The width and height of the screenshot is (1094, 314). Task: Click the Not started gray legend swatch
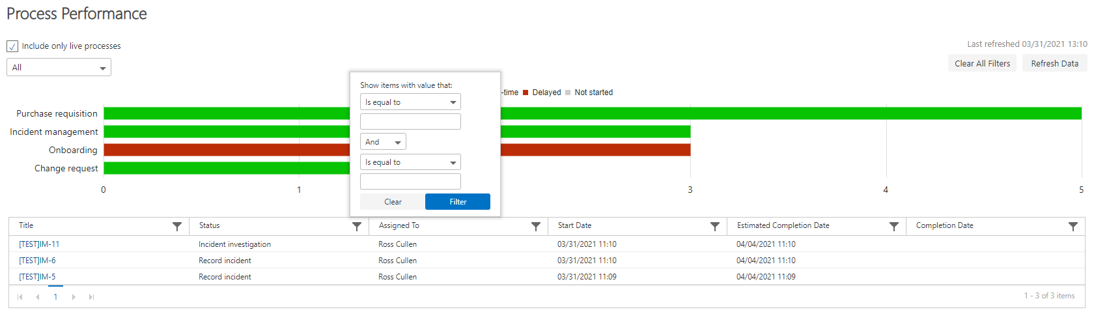pyautogui.click(x=568, y=93)
